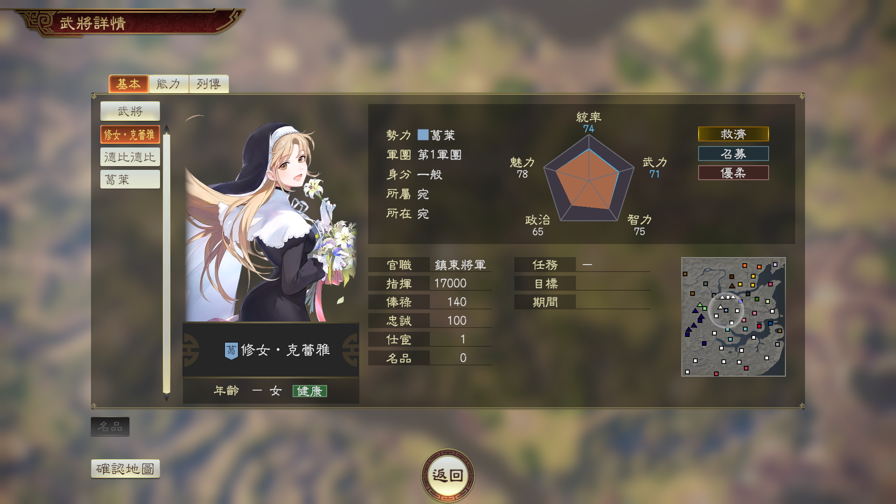Click the round 返回 return button
The image size is (896, 504).
point(448,475)
